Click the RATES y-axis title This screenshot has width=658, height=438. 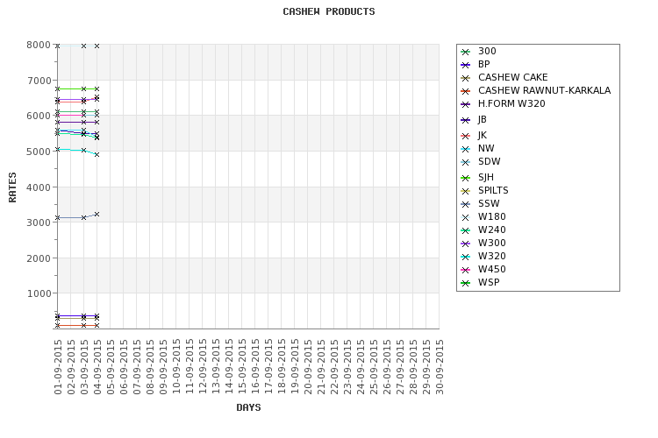[x=12, y=187]
